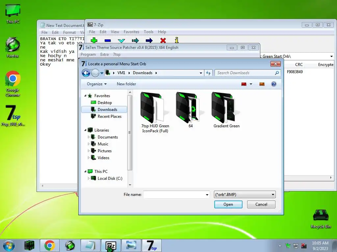
Task: Launch Google Chrome from the desktop
Action: (x=13, y=84)
